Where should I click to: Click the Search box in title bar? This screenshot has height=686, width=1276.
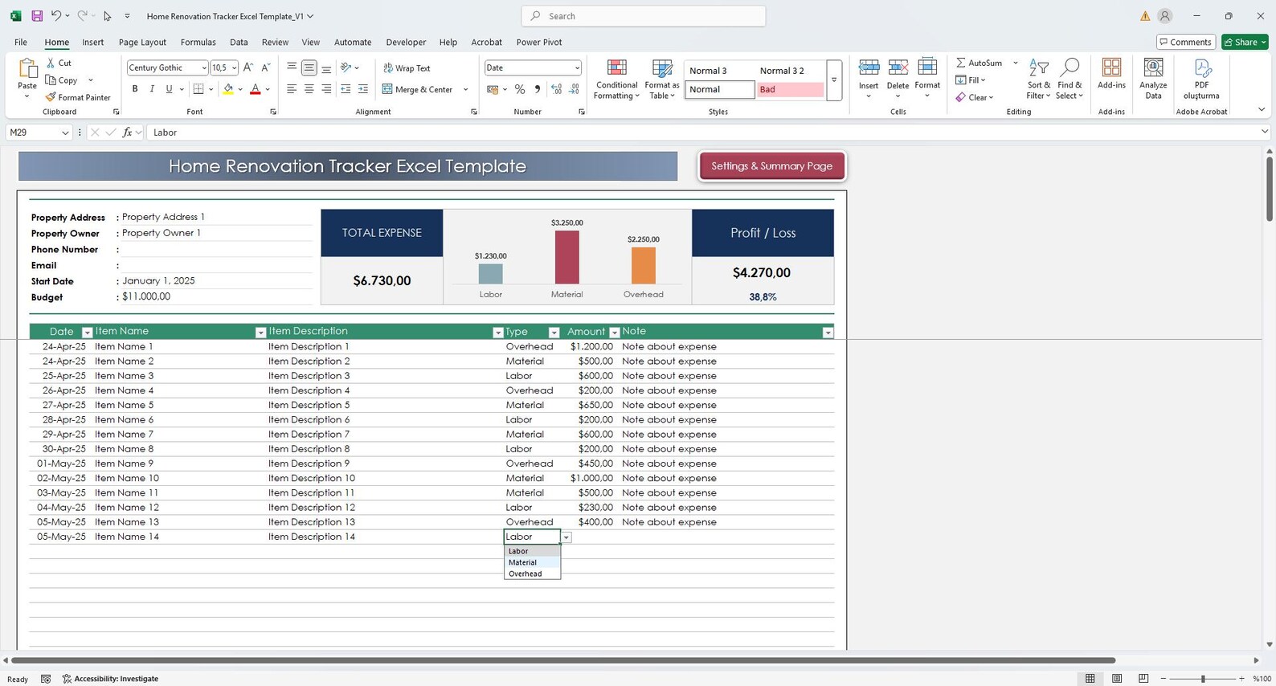click(644, 16)
